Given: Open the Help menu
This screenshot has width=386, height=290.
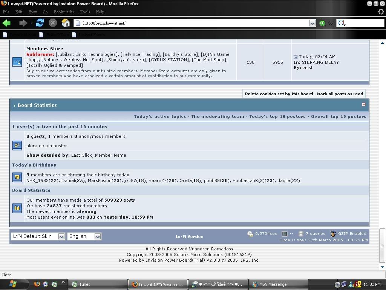Looking at the screenshot, I should (100, 12).
